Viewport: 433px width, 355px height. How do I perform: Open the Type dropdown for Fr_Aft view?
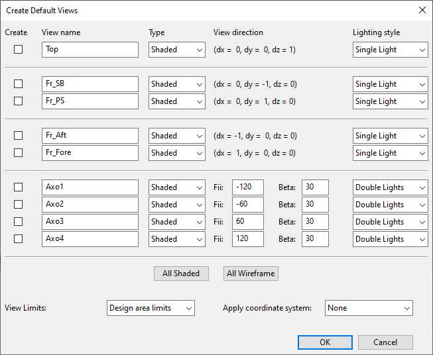coord(176,136)
